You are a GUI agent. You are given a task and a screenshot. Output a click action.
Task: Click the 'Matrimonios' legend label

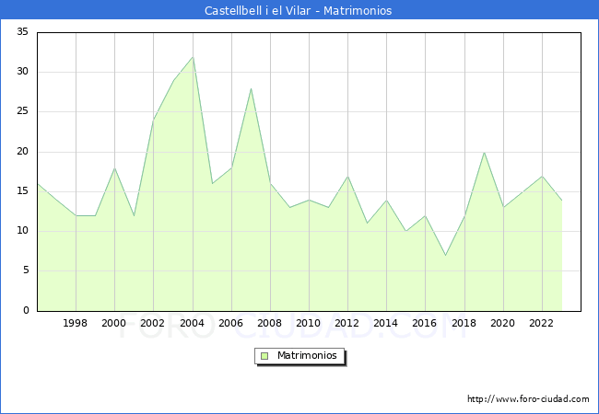pos(307,355)
